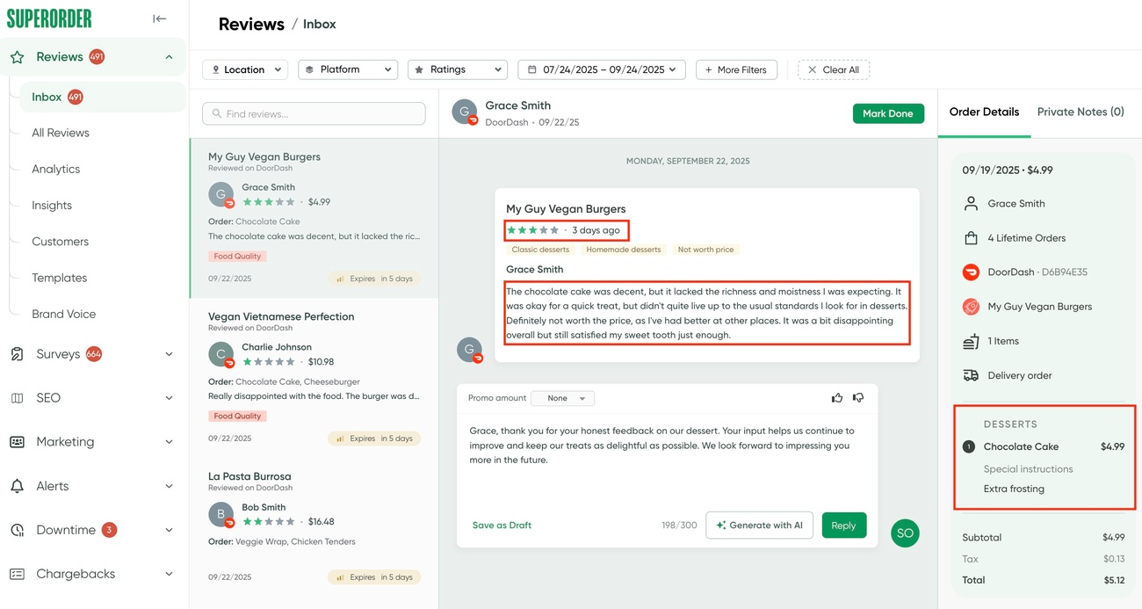The width and height of the screenshot is (1142, 609).
Task: Click Bob Smith's avatar in review list
Action: (221, 514)
